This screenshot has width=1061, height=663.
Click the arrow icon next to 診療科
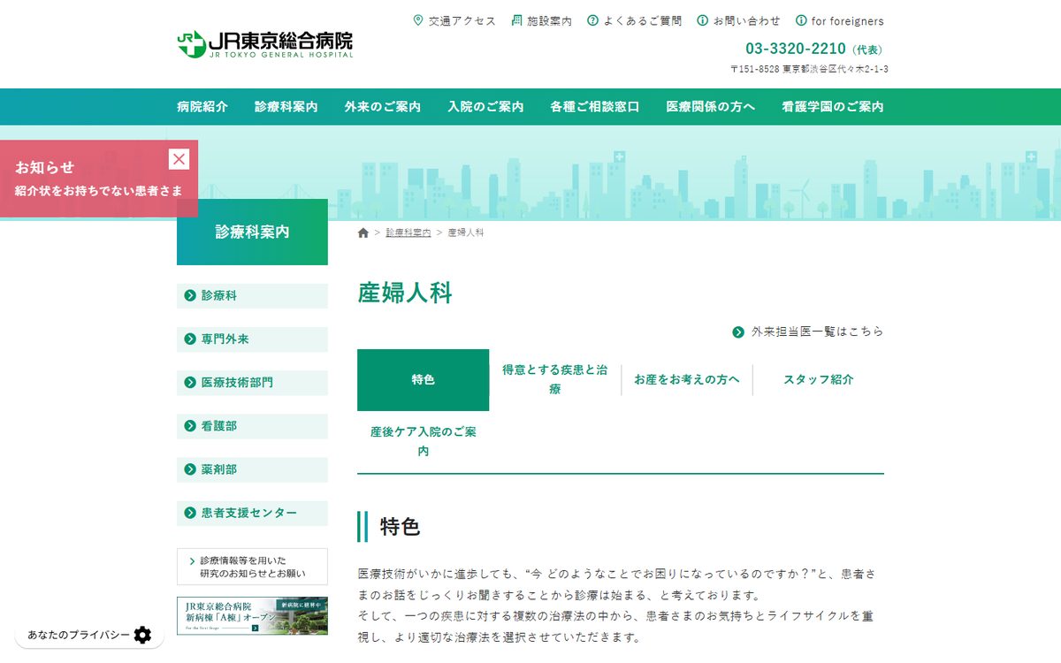point(190,296)
